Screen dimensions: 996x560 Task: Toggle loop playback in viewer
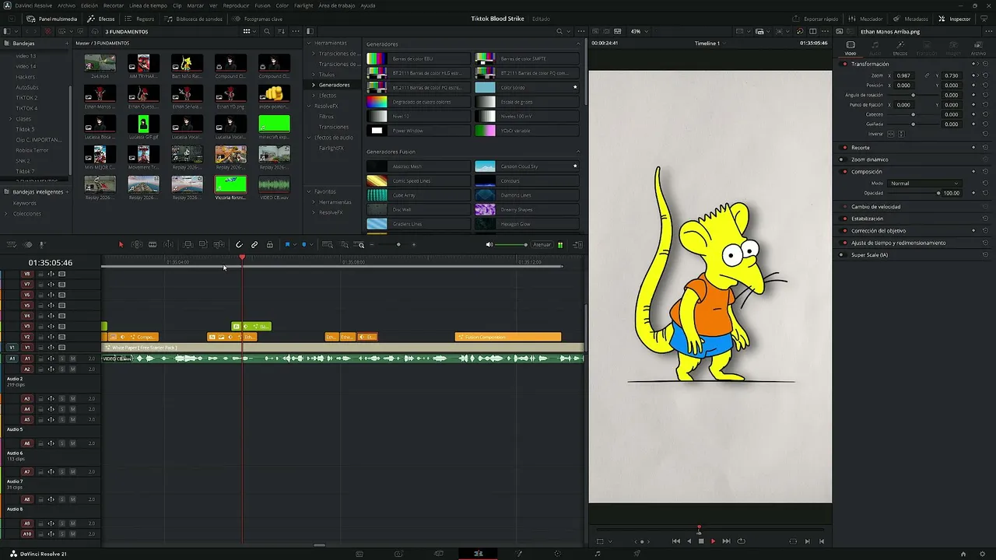coord(741,541)
